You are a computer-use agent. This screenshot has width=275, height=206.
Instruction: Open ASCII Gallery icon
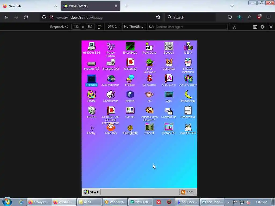[188, 79]
